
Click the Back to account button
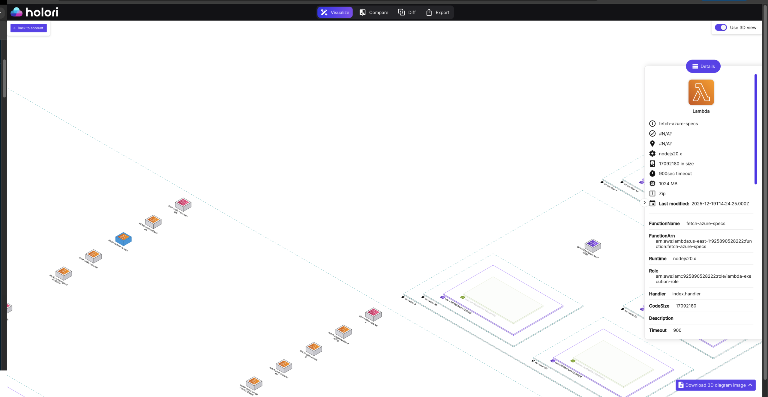click(x=28, y=28)
